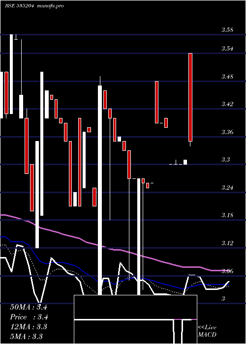Click the 3 price axis label
Image resolution: width=246 pixels, height=344 pixels.
(x=223, y=299)
